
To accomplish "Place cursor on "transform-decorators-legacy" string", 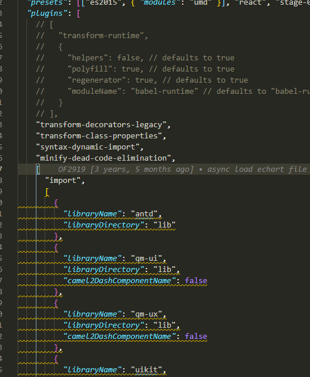I will 101,124.
